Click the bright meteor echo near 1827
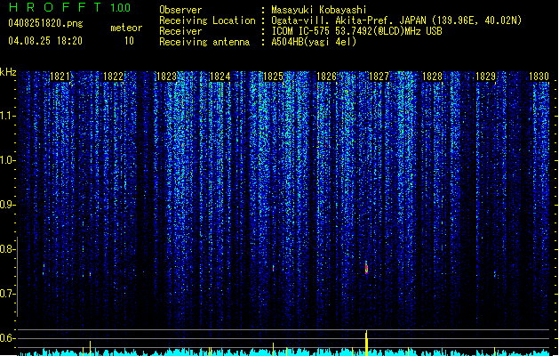 click(366, 268)
